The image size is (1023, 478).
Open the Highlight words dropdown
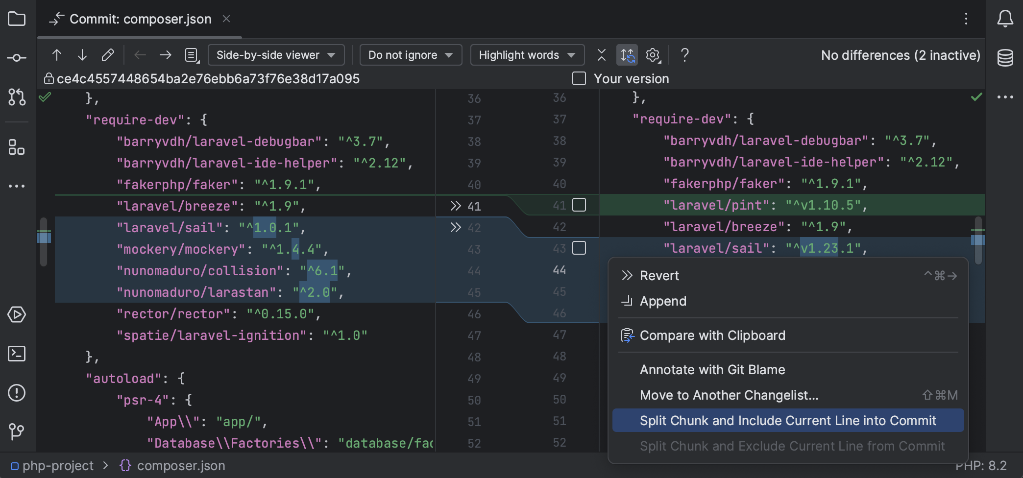pyautogui.click(x=527, y=55)
